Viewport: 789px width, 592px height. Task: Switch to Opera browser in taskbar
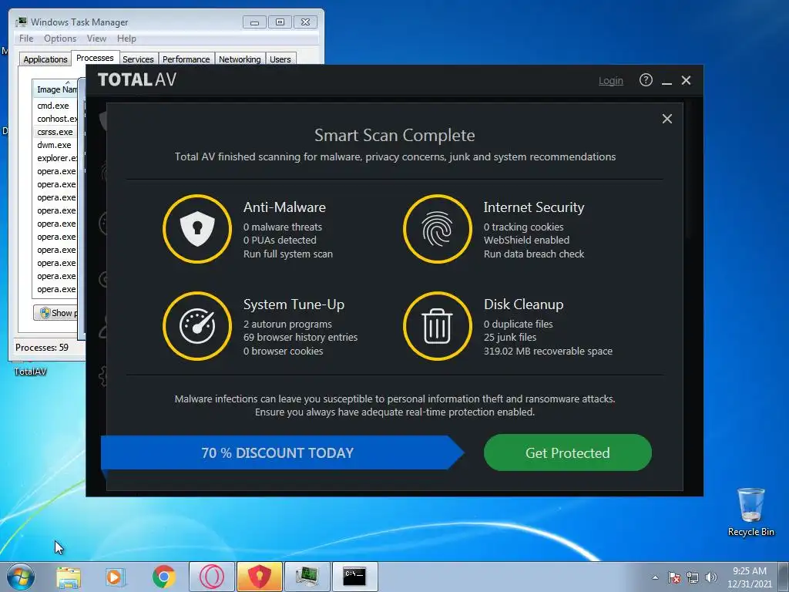coord(212,577)
